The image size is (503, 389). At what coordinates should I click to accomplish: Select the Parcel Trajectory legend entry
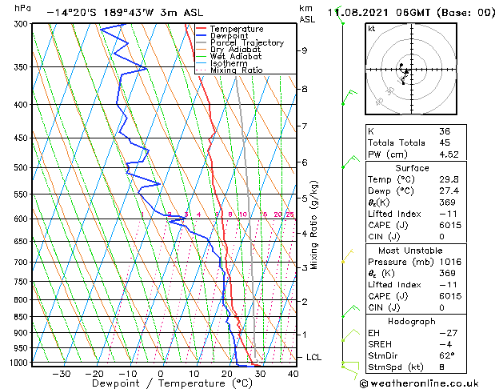240,43
